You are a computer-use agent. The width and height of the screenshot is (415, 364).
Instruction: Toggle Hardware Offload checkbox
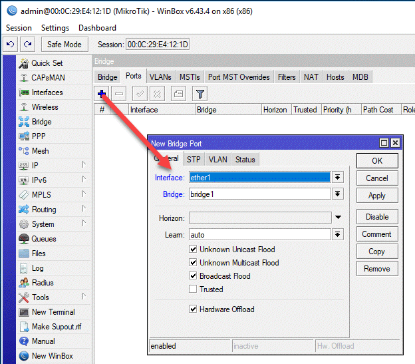193,309
